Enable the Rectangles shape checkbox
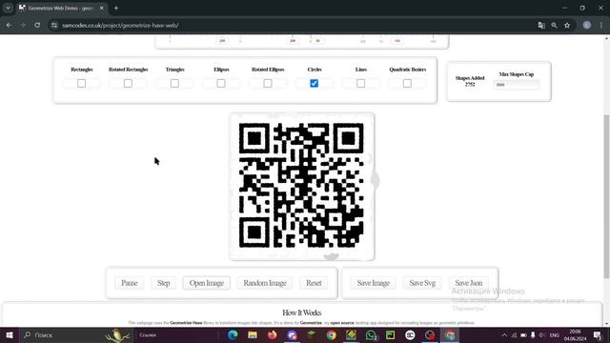610x343 pixels. pos(81,83)
